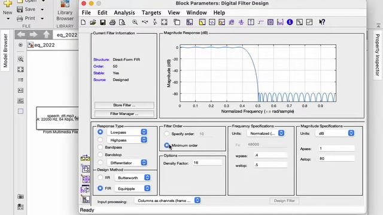Print the filter response via printer icon
Image resolution: width=383 pixels, height=215 pixels.
click(113, 22)
